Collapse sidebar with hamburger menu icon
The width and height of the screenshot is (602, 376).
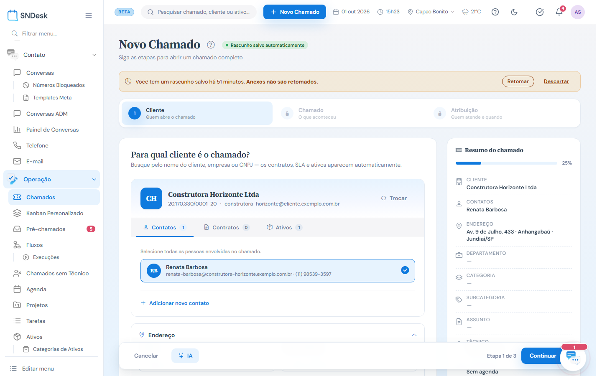(x=89, y=15)
